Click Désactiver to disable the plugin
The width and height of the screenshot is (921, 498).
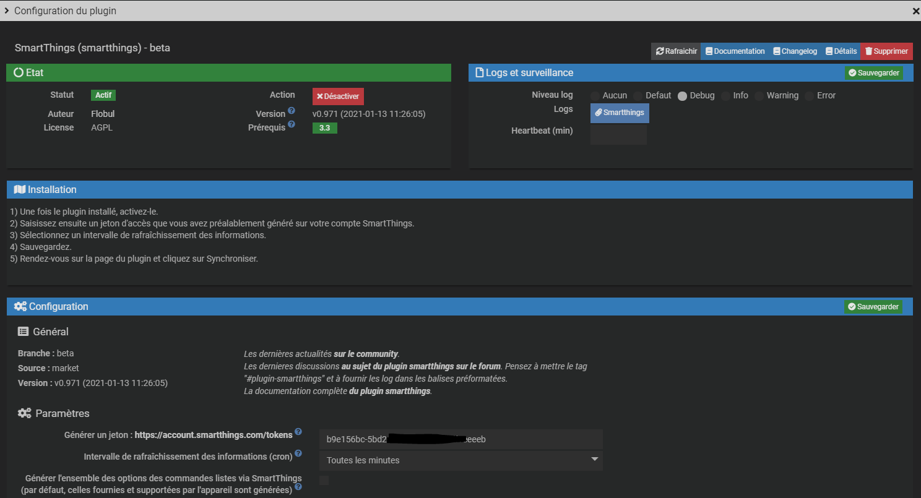(338, 97)
